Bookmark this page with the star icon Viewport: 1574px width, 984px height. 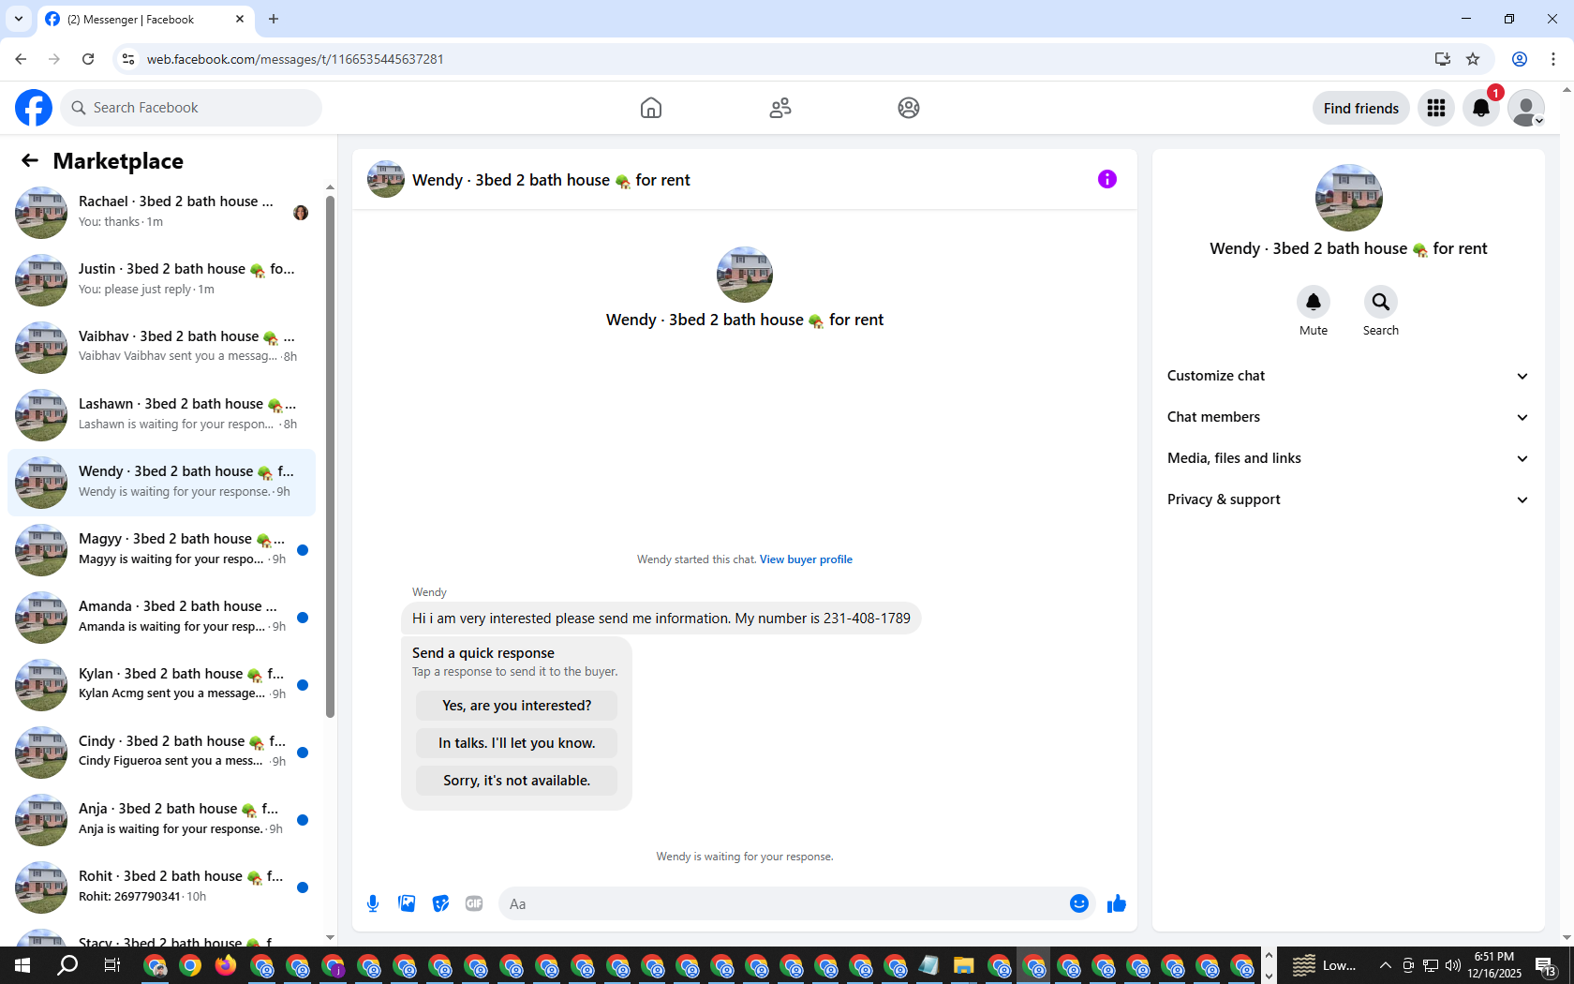tap(1473, 59)
